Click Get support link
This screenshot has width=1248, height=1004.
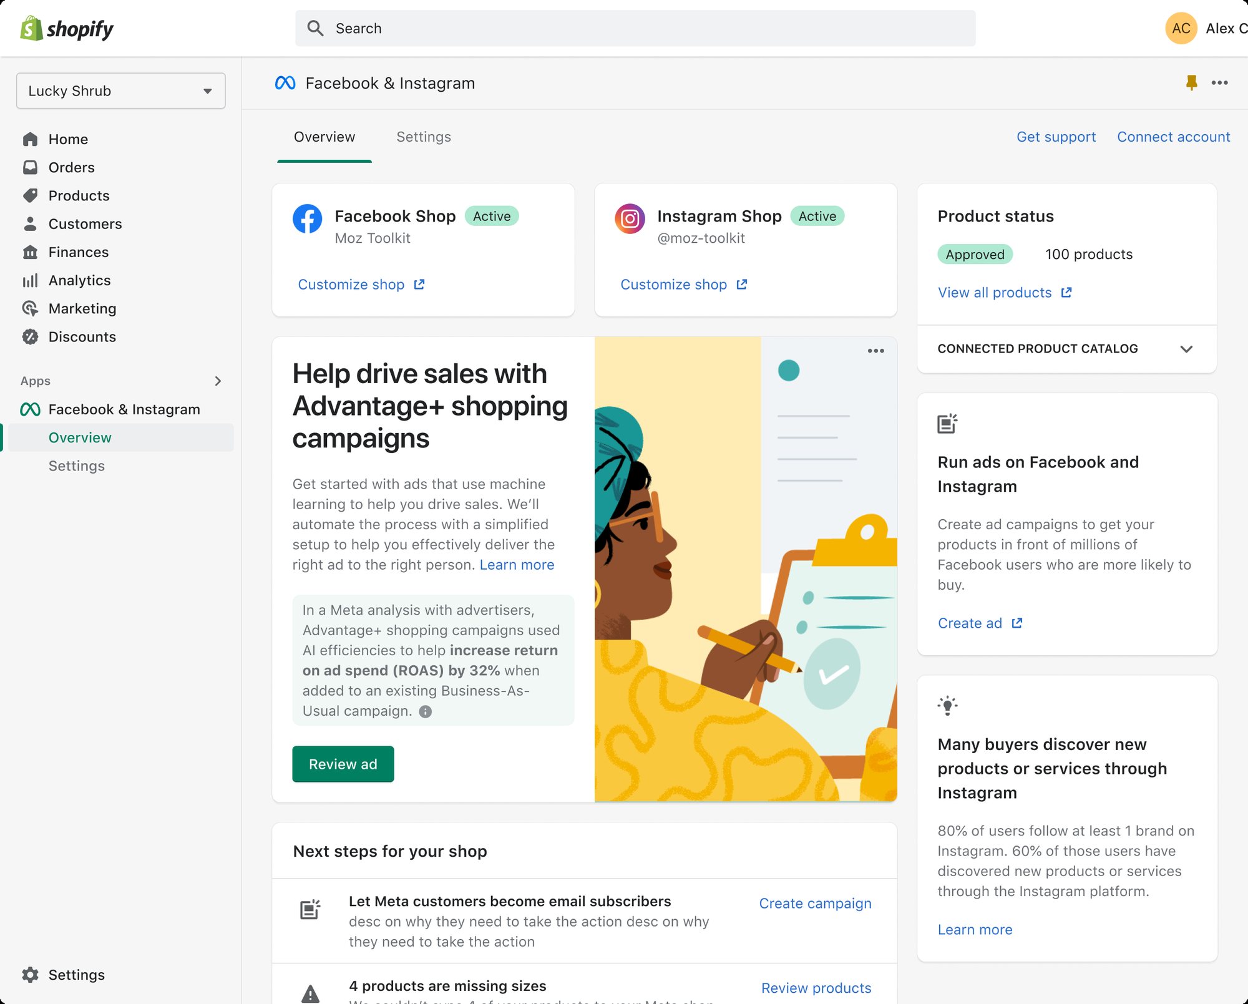tap(1056, 137)
